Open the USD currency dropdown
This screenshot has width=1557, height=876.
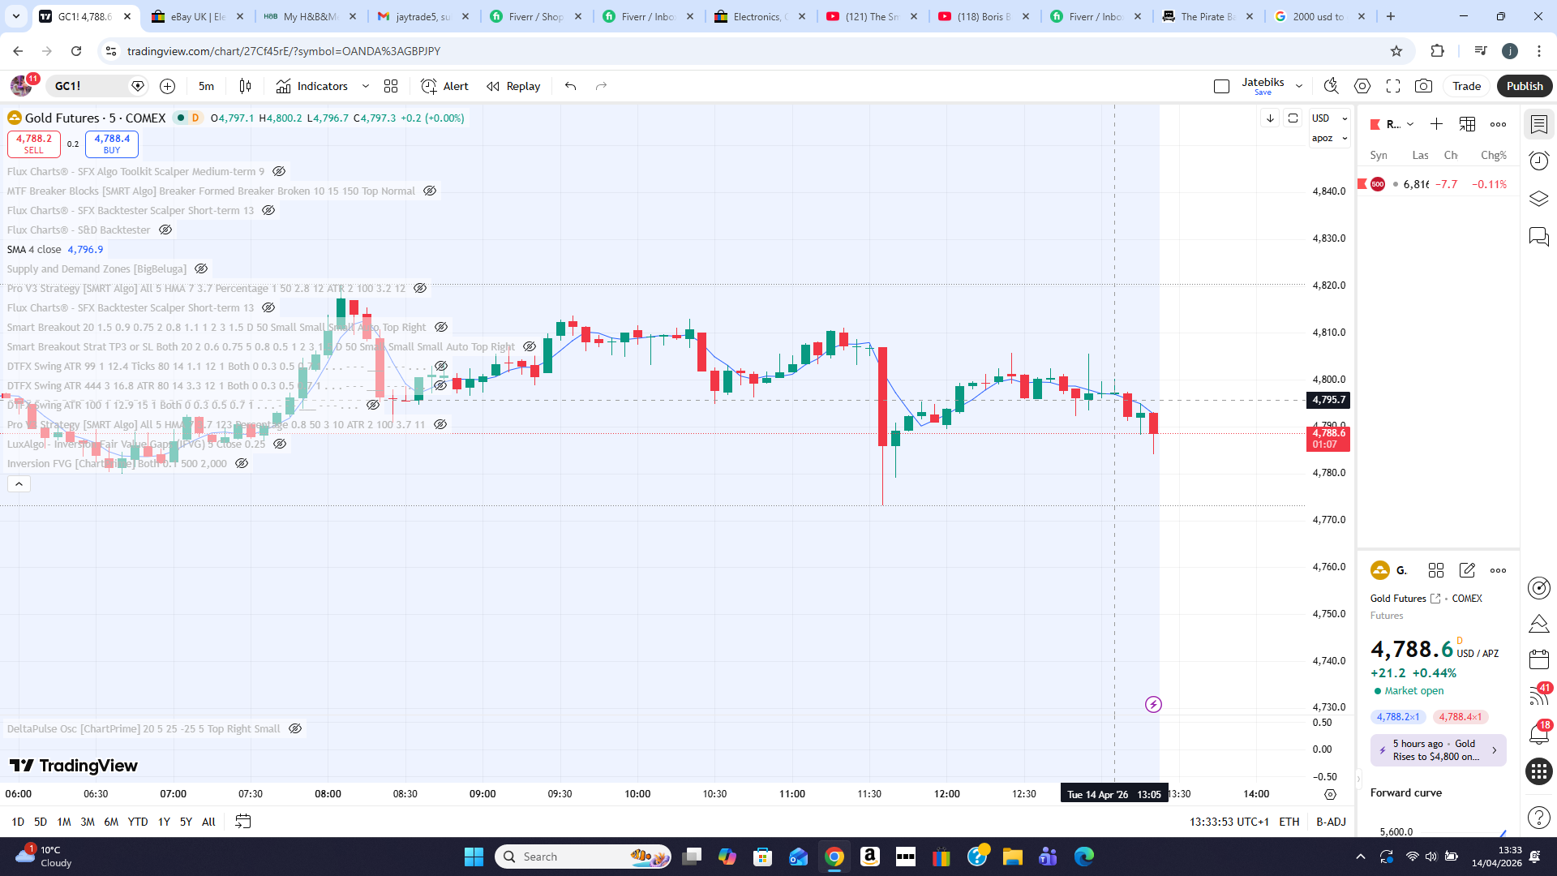[1329, 118]
